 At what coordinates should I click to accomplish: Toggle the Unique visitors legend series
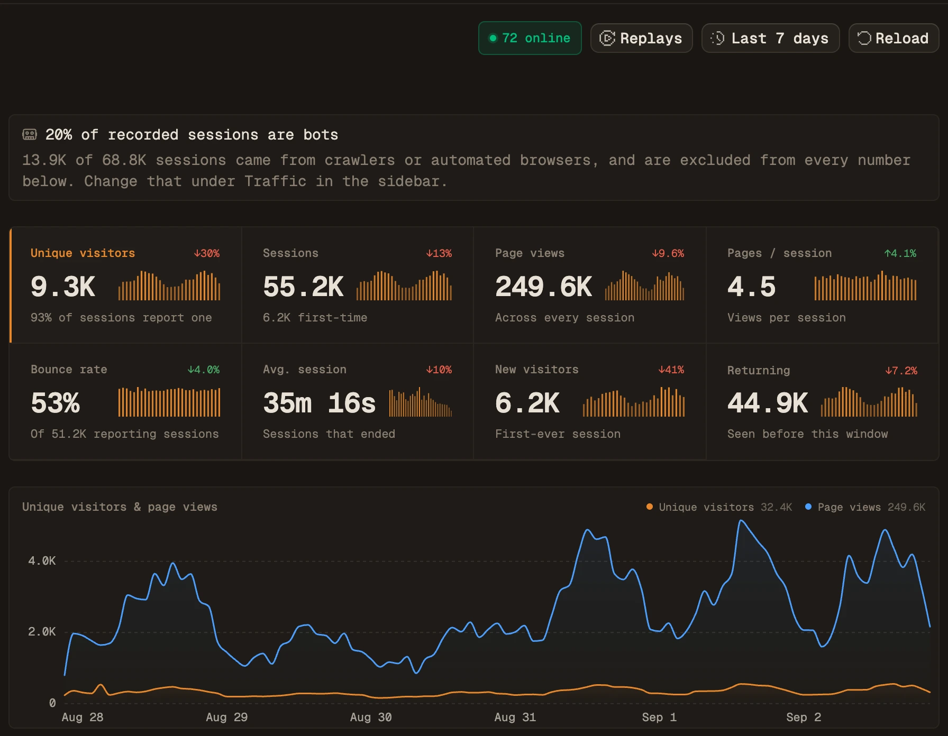(719, 507)
